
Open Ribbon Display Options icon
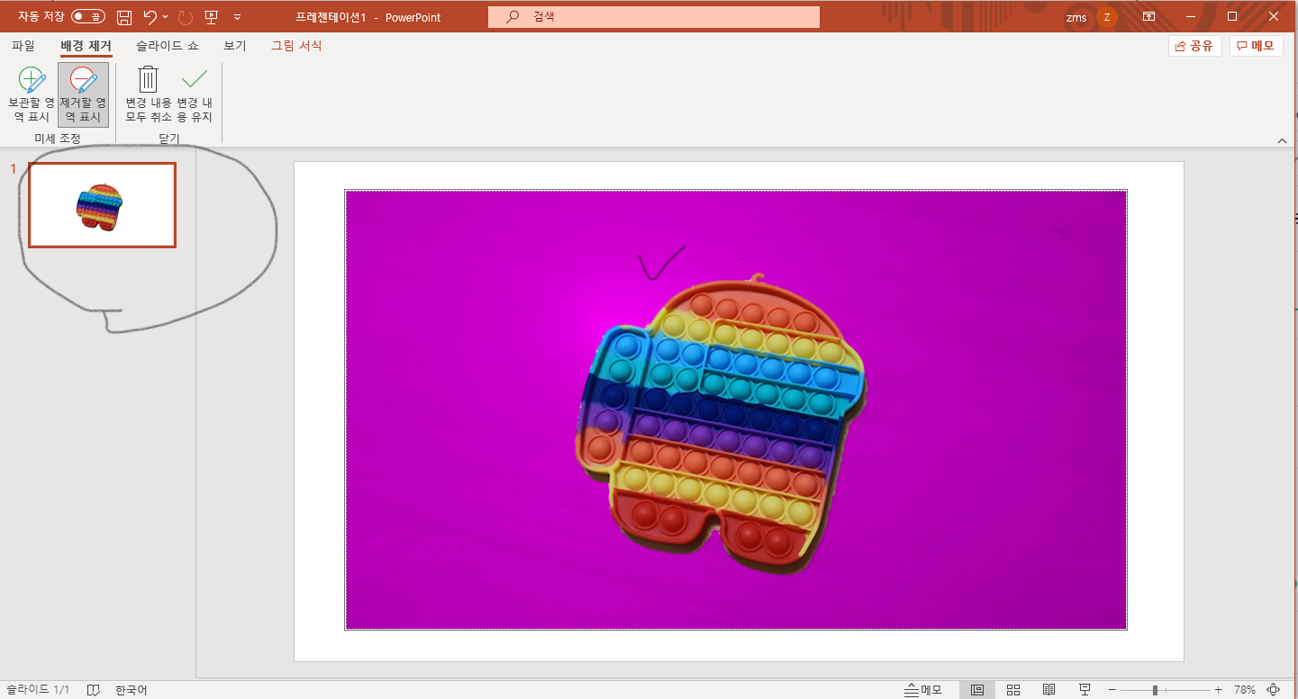1148,17
